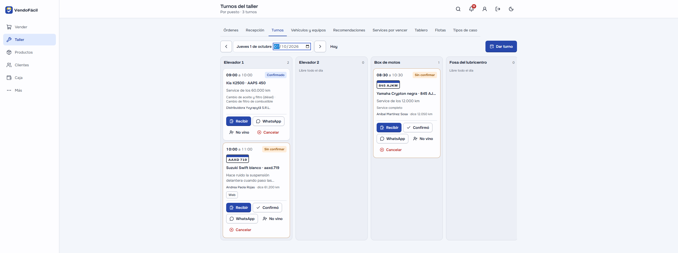Open the notifications bell with 12 badge

pos(471,9)
